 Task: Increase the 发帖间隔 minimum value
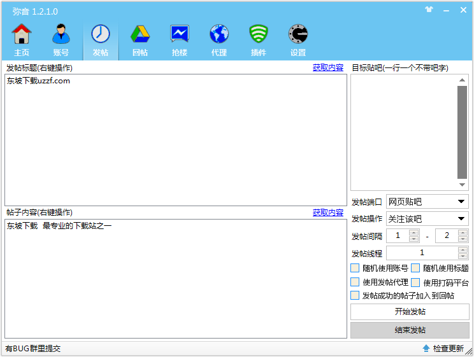(x=413, y=232)
